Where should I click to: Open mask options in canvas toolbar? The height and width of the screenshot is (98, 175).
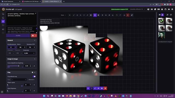click(69, 15)
